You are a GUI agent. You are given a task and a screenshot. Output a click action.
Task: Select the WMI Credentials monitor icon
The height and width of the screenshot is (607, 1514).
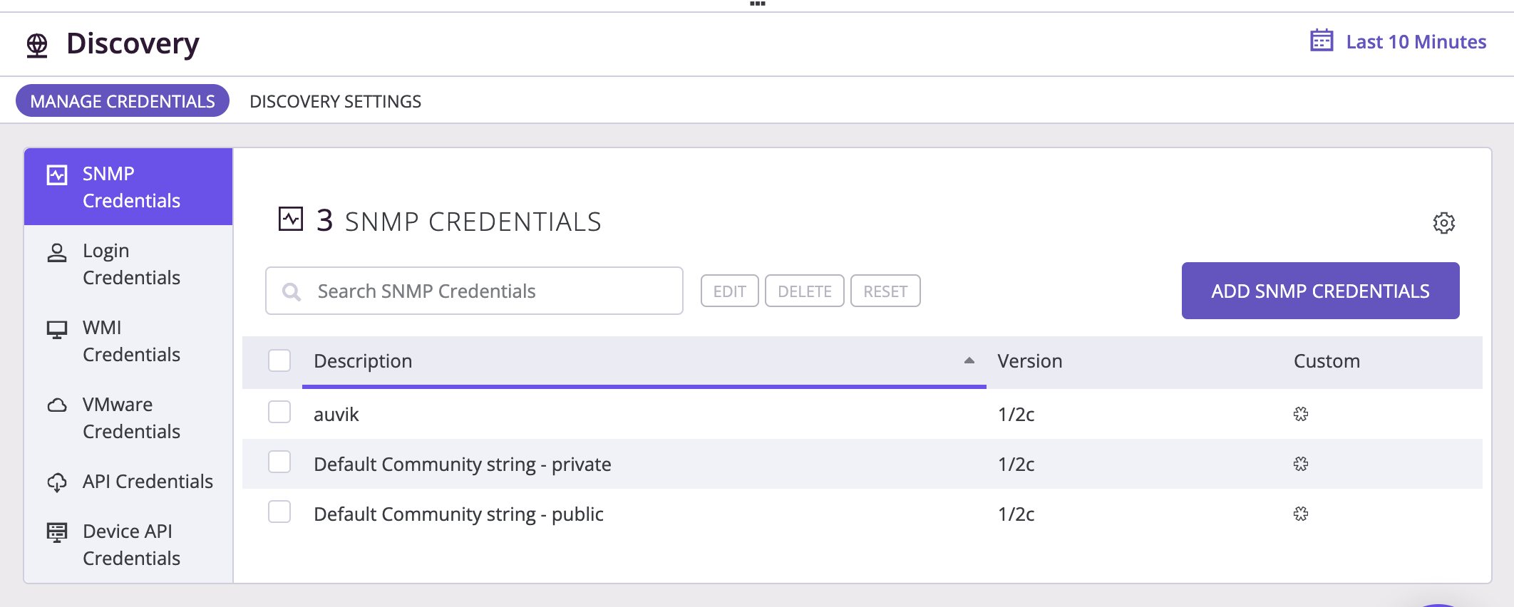pos(57,329)
